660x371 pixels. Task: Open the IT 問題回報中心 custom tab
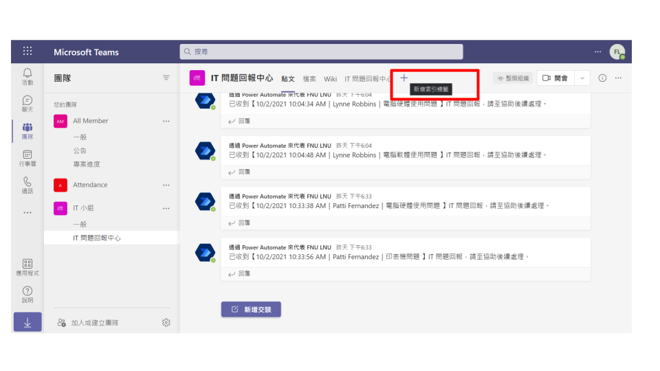point(367,78)
